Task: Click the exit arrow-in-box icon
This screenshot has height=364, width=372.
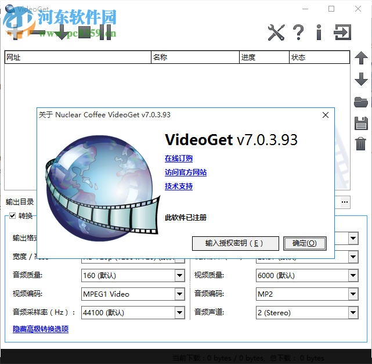Action: 342,33
